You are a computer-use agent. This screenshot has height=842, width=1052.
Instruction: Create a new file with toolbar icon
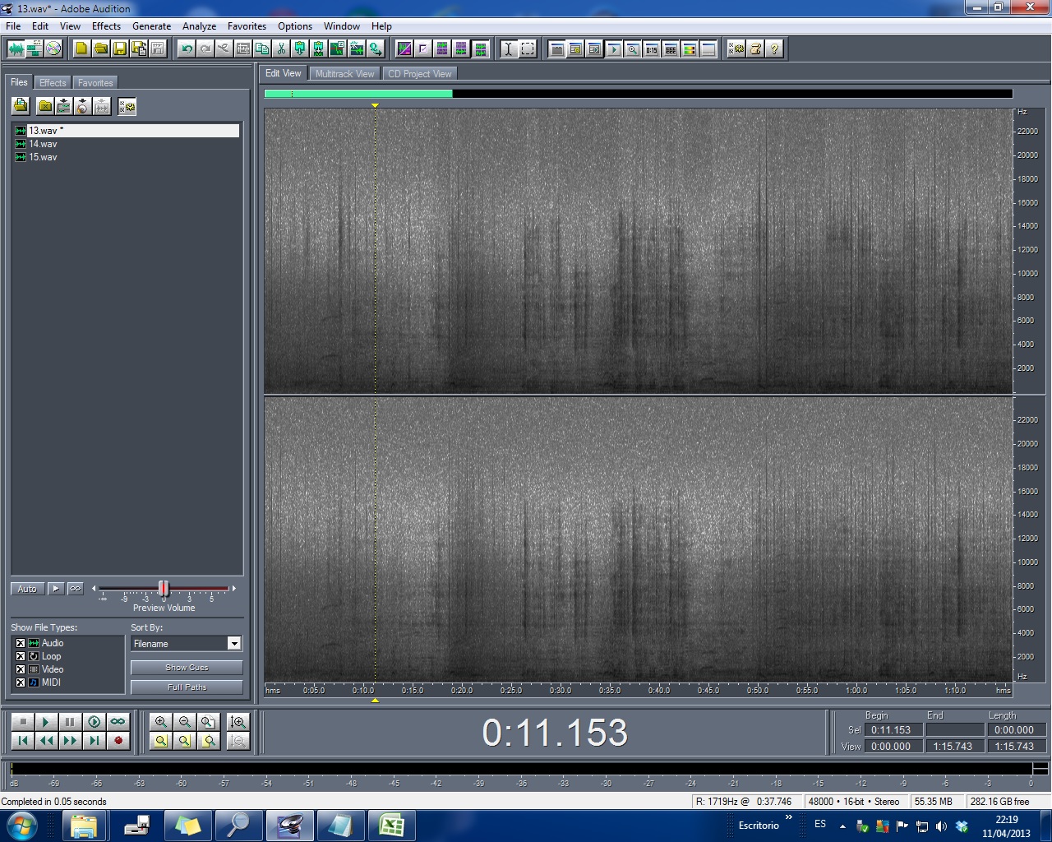pyautogui.click(x=81, y=49)
